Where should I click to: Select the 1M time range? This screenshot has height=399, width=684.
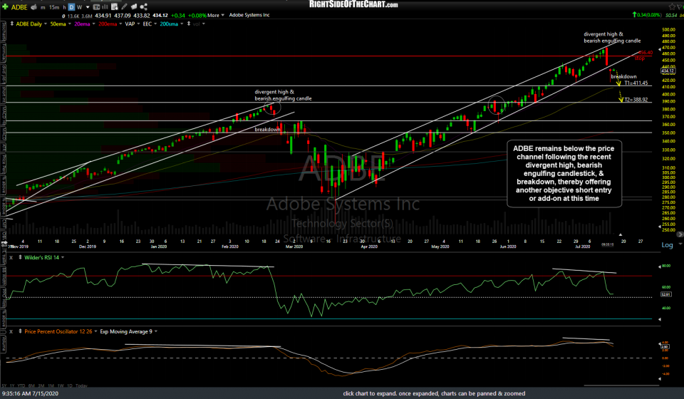[51, 386]
